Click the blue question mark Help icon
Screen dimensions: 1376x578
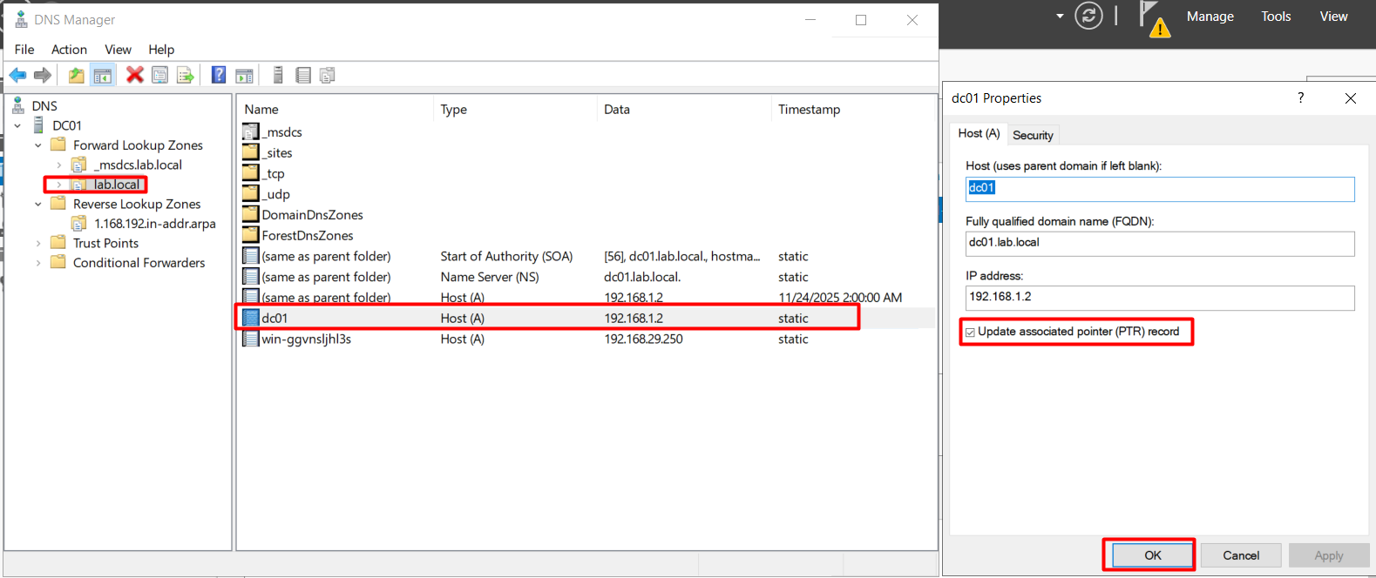click(219, 76)
